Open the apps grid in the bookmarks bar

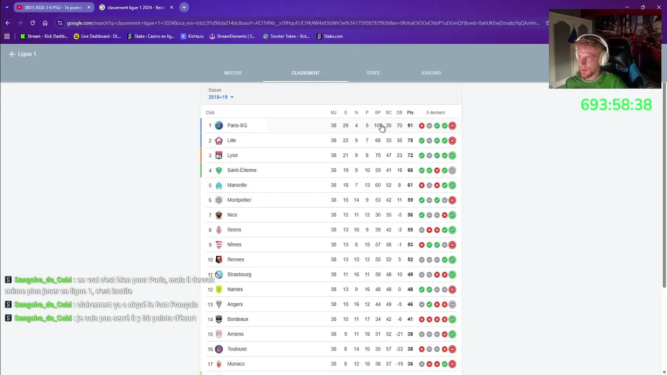pyautogui.click(x=7, y=36)
